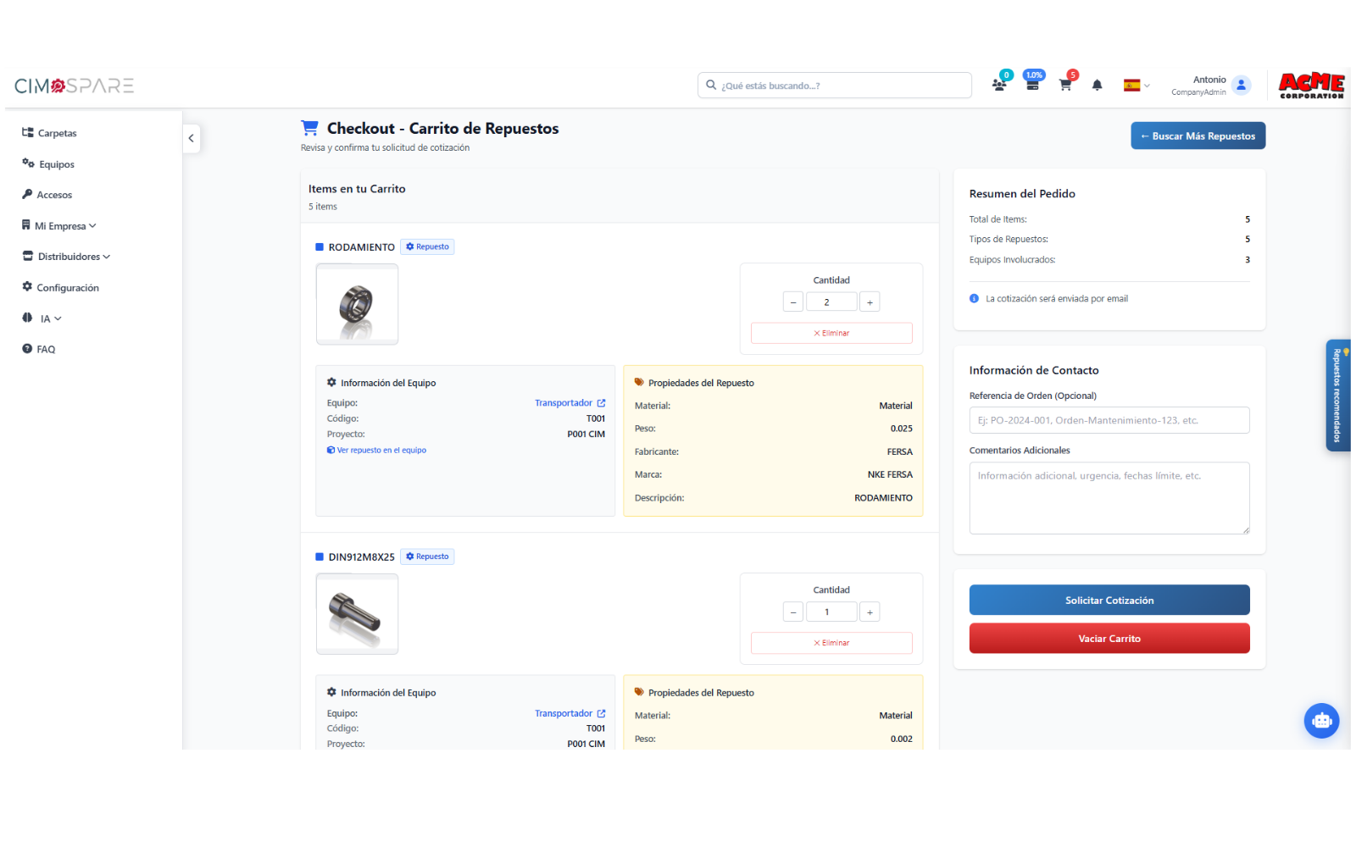The image size is (1356, 847).
Task: Click the Vaciar Carrito button
Action: [1109, 639]
